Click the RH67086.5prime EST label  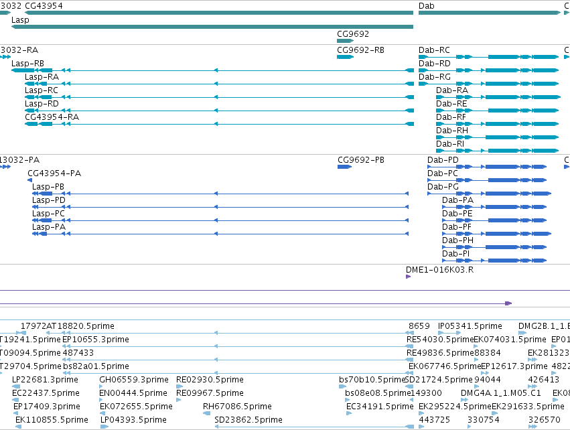click(x=237, y=407)
